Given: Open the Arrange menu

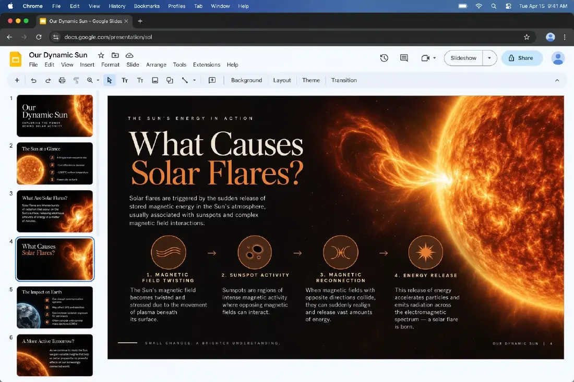Looking at the screenshot, I should tap(156, 65).
